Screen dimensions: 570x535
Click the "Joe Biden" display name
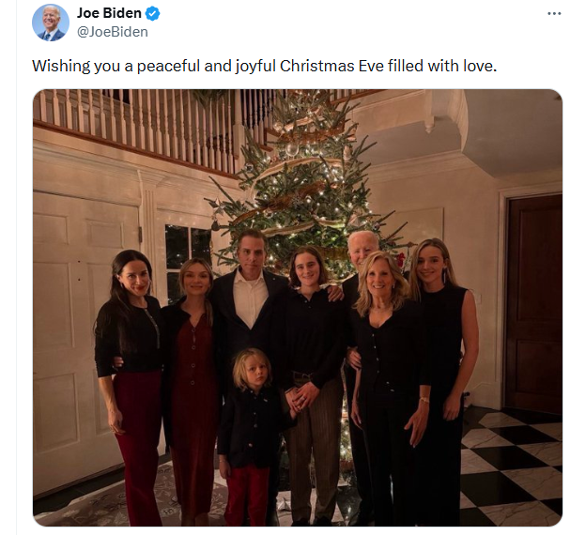(x=109, y=13)
